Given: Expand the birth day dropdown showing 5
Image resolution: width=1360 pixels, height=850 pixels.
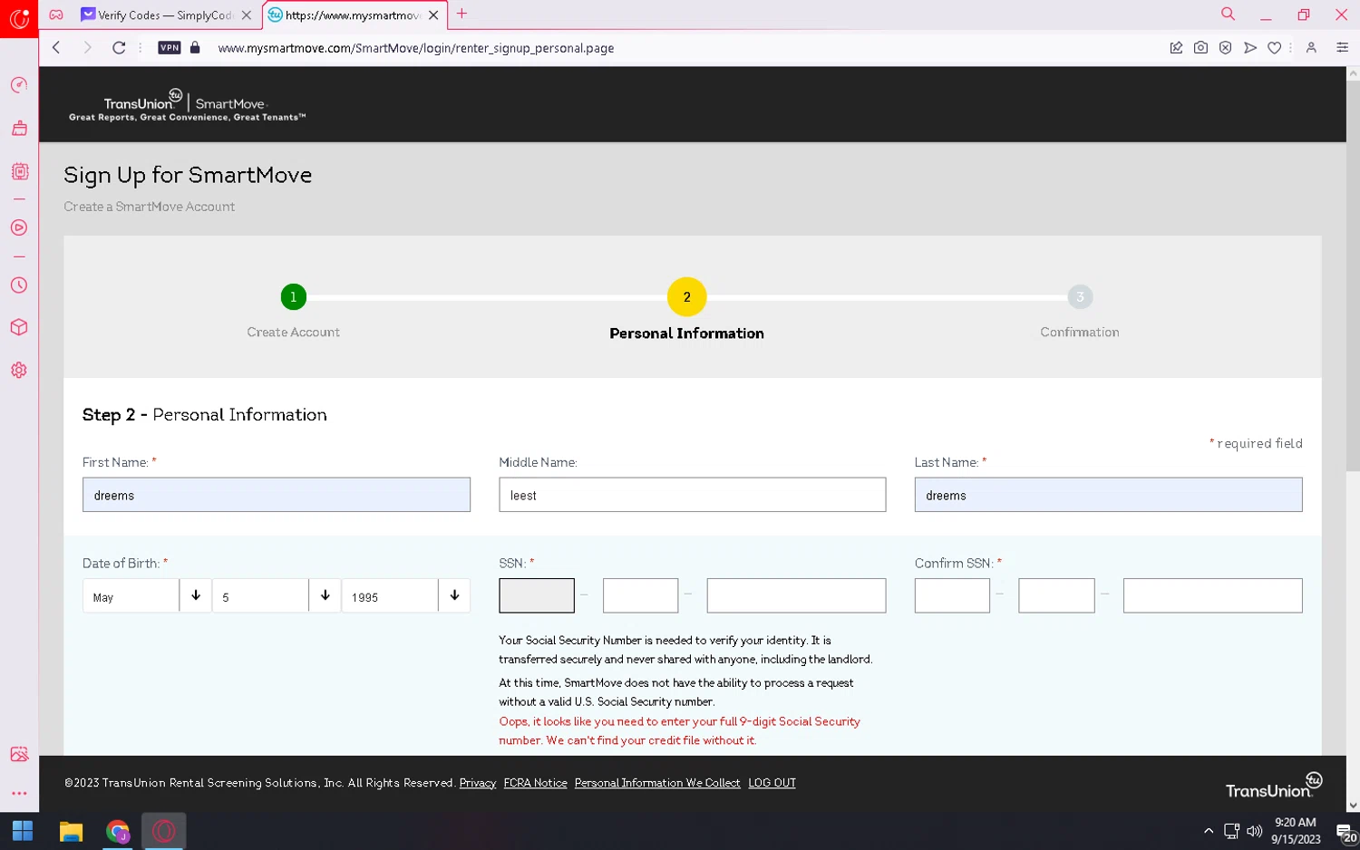Looking at the screenshot, I should click(277, 596).
